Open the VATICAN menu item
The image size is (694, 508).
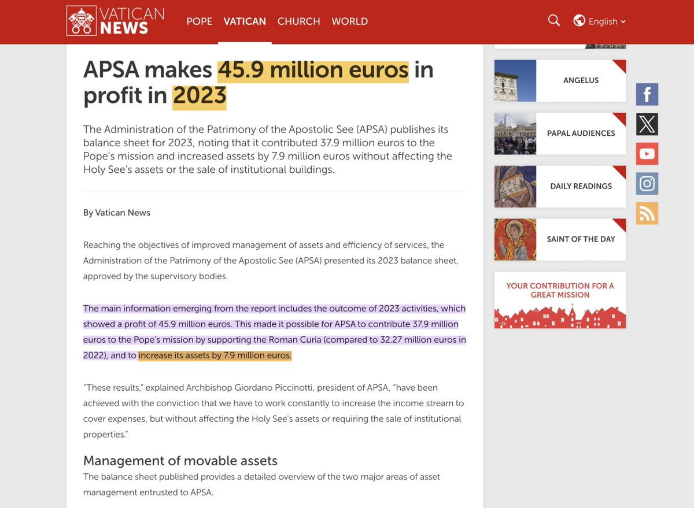tap(245, 21)
